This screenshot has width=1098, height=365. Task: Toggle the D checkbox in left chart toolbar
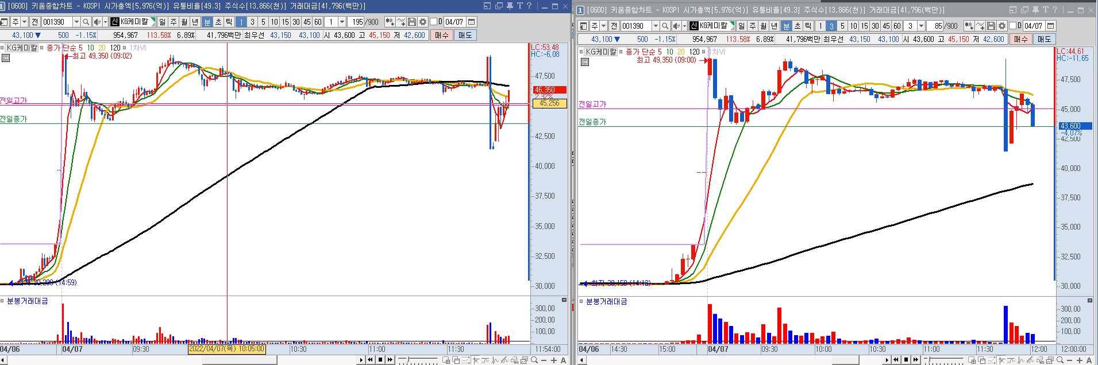tap(433, 22)
